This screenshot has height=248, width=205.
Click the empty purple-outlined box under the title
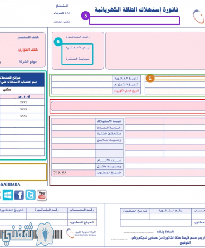[x=135, y=21]
